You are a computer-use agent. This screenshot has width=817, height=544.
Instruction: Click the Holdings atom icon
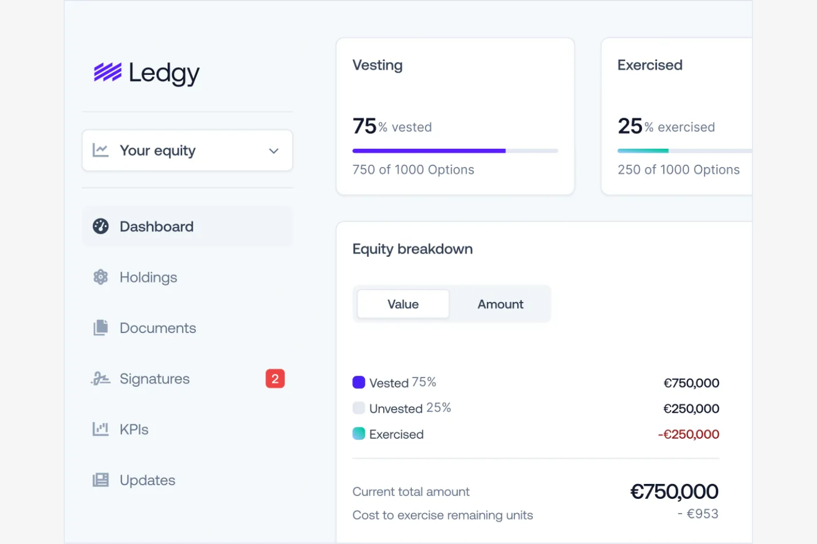100,277
